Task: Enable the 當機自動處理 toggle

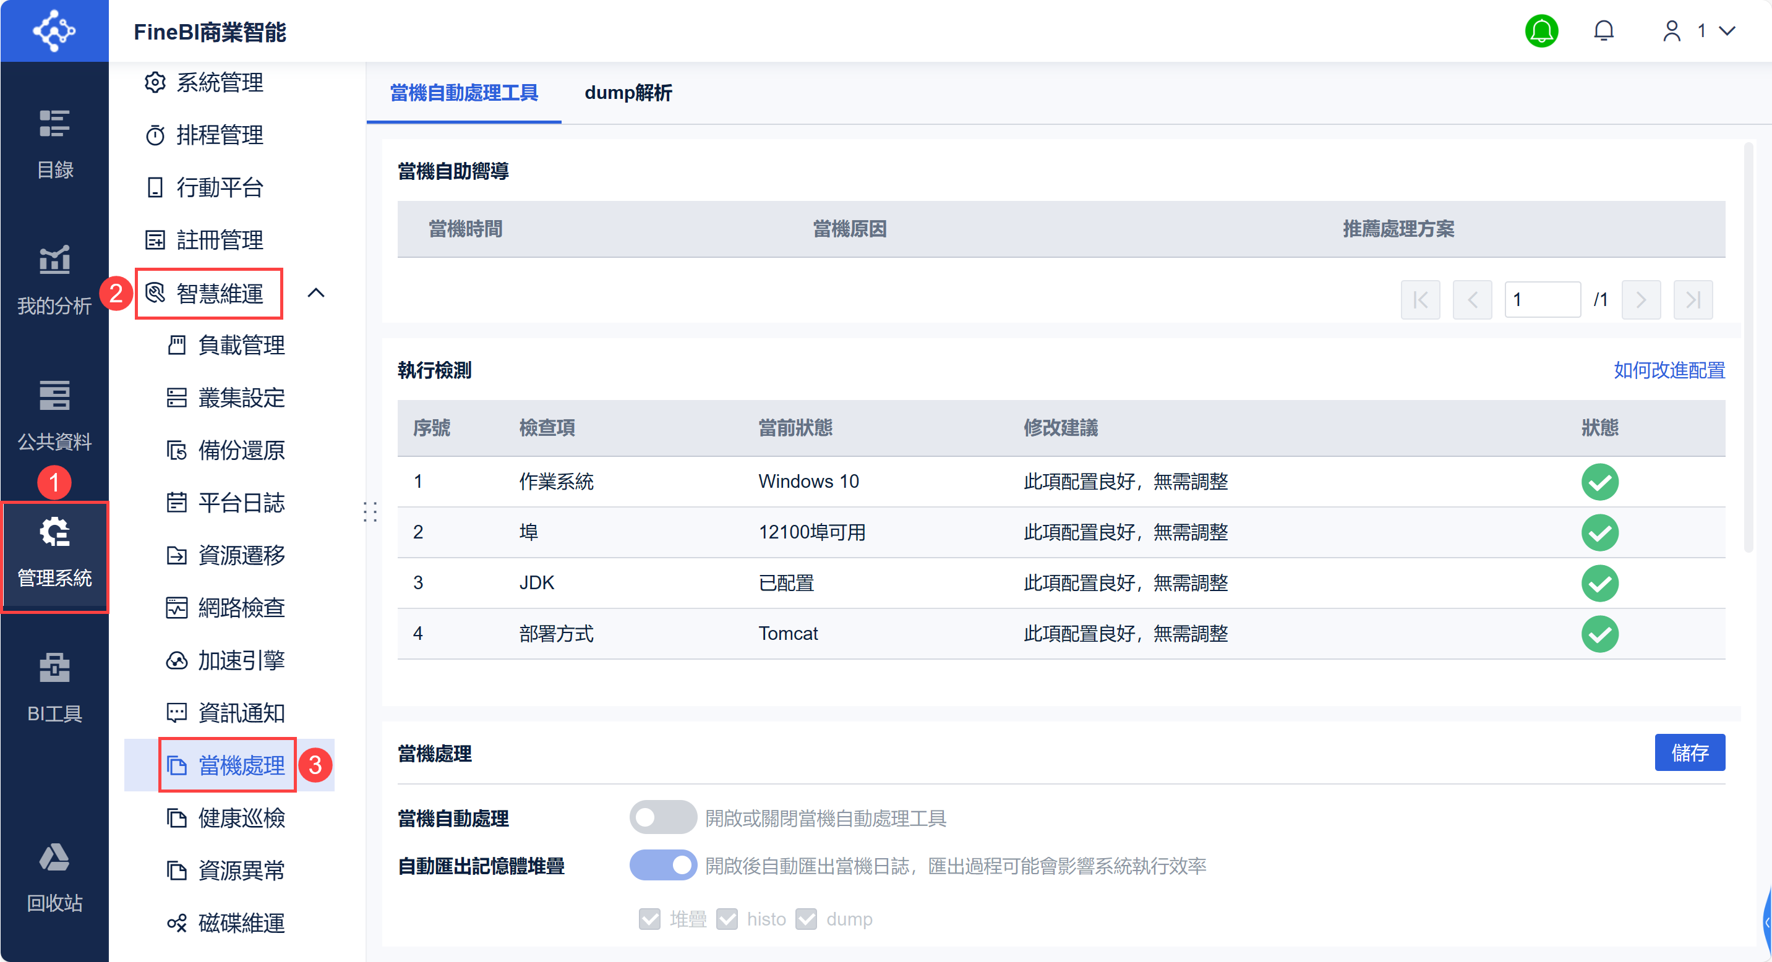Action: [662, 817]
